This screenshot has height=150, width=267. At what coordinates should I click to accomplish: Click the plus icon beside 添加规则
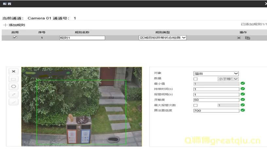click(5, 25)
